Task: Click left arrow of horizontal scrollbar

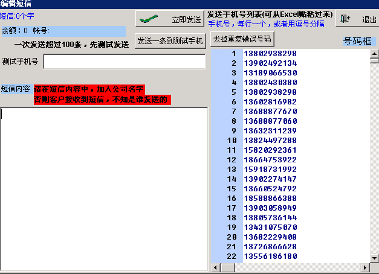Action: tap(213, 266)
